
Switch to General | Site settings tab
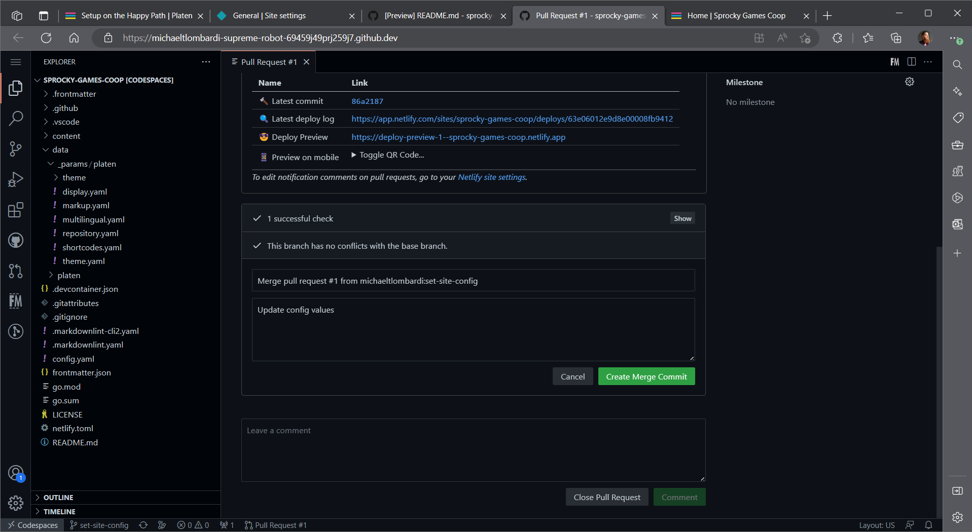pyautogui.click(x=269, y=16)
